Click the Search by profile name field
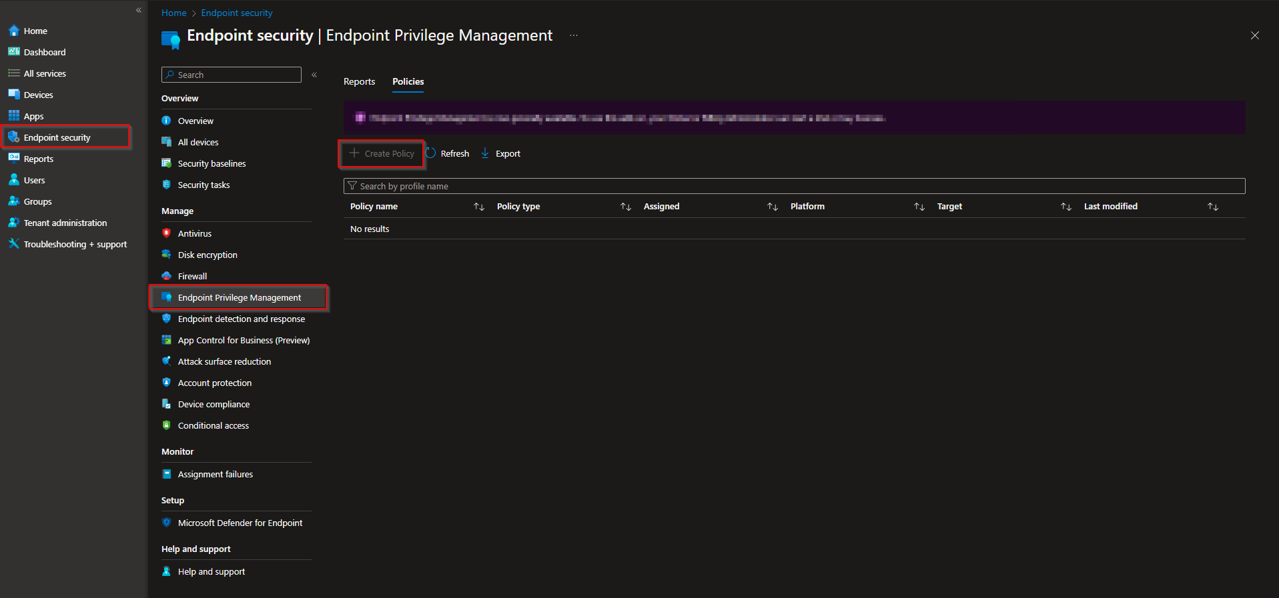The image size is (1279, 598). 794,186
